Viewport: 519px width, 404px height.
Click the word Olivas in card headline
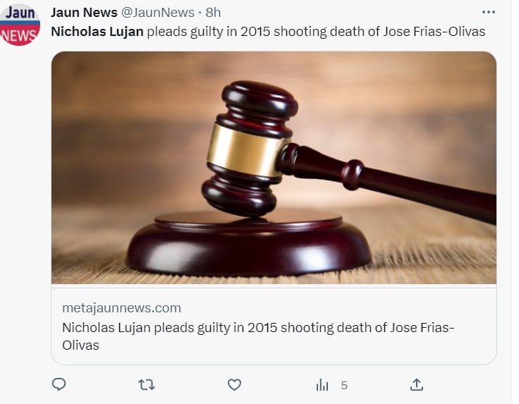coord(80,345)
